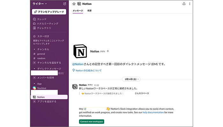Click the Notion title in the header
Viewport: 223px width, 127px height.
click(87, 4)
